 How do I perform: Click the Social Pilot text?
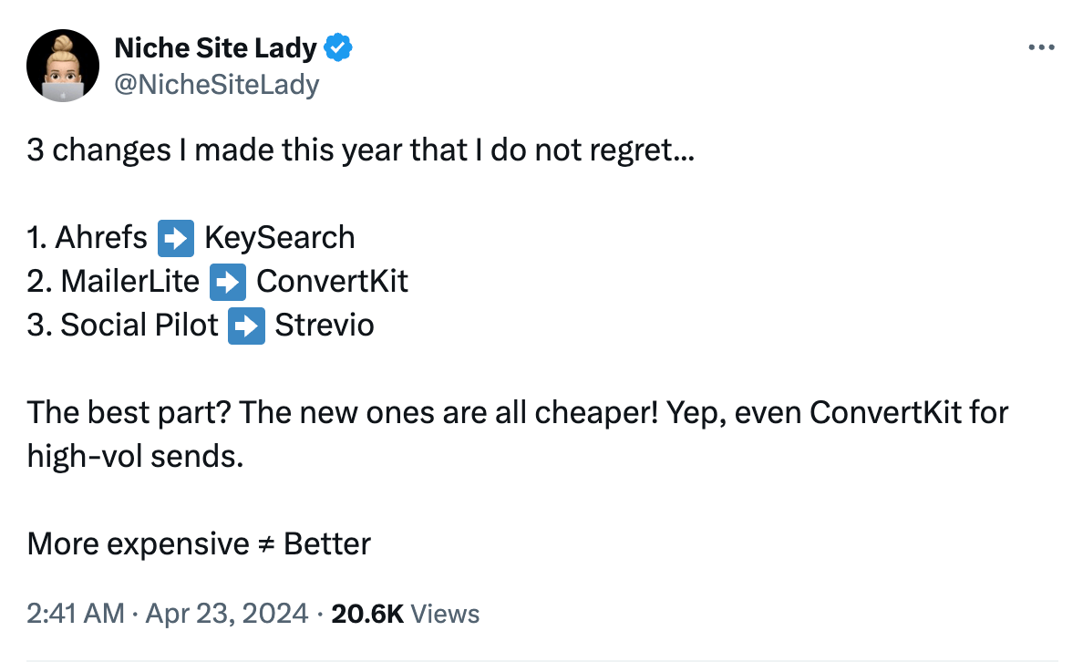[x=139, y=325]
